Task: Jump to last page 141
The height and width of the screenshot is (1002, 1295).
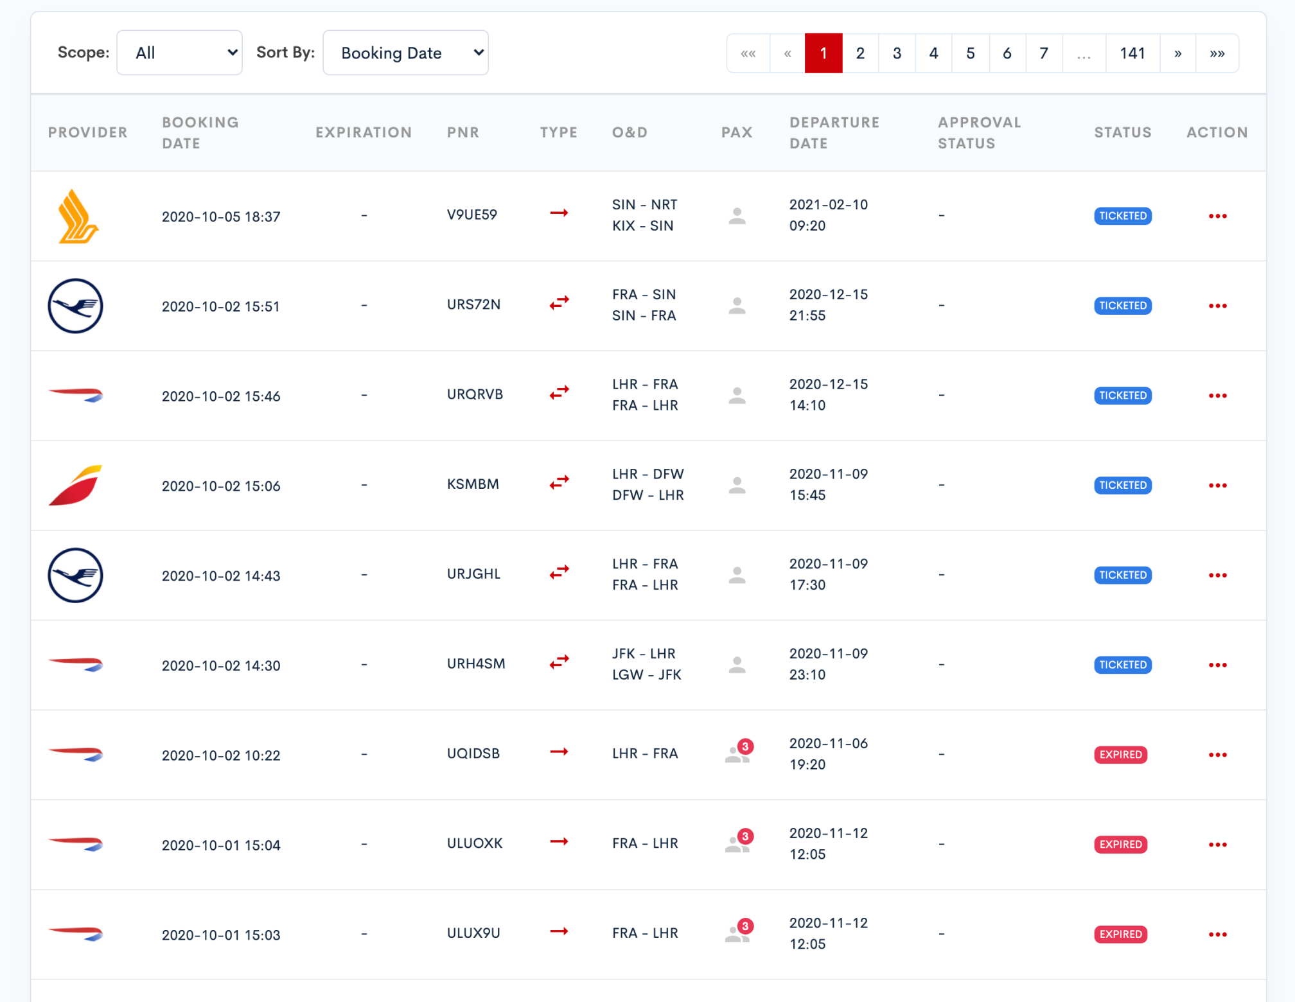Action: [1132, 53]
